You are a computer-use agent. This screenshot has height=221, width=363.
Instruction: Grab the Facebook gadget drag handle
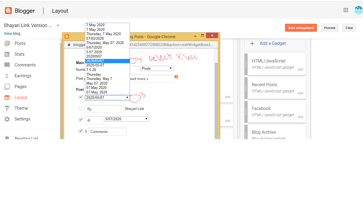point(246,112)
